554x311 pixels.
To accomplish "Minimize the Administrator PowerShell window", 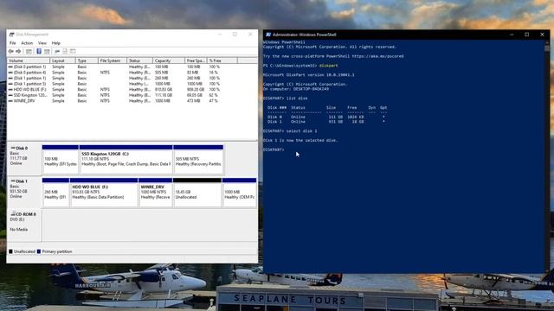I will [512, 35].
